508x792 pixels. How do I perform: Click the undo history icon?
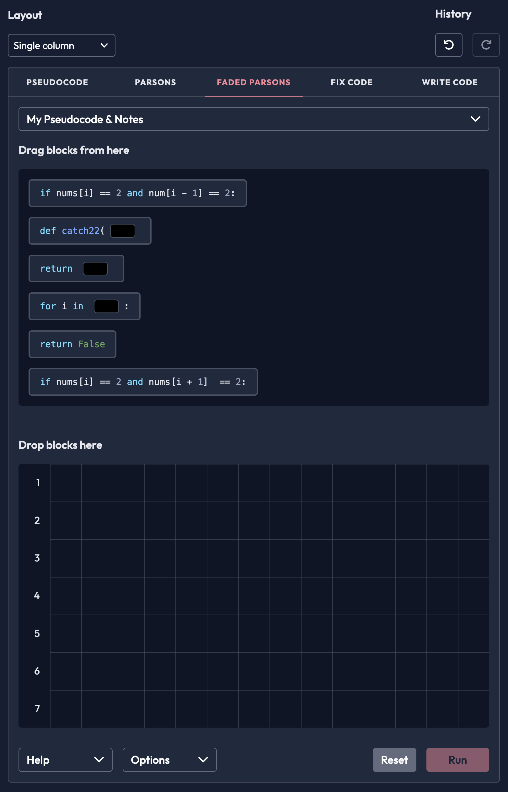coord(448,45)
